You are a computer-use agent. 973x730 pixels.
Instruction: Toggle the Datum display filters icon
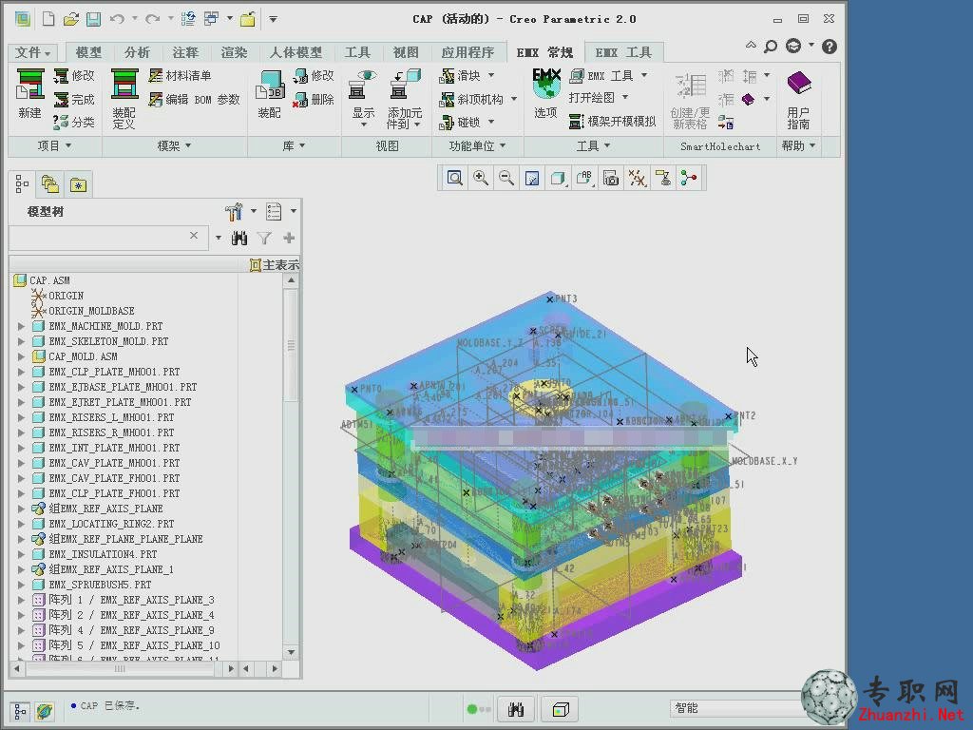[637, 179]
